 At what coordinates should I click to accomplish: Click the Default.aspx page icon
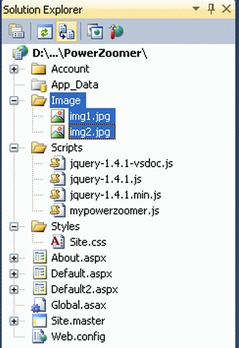pos(40,273)
